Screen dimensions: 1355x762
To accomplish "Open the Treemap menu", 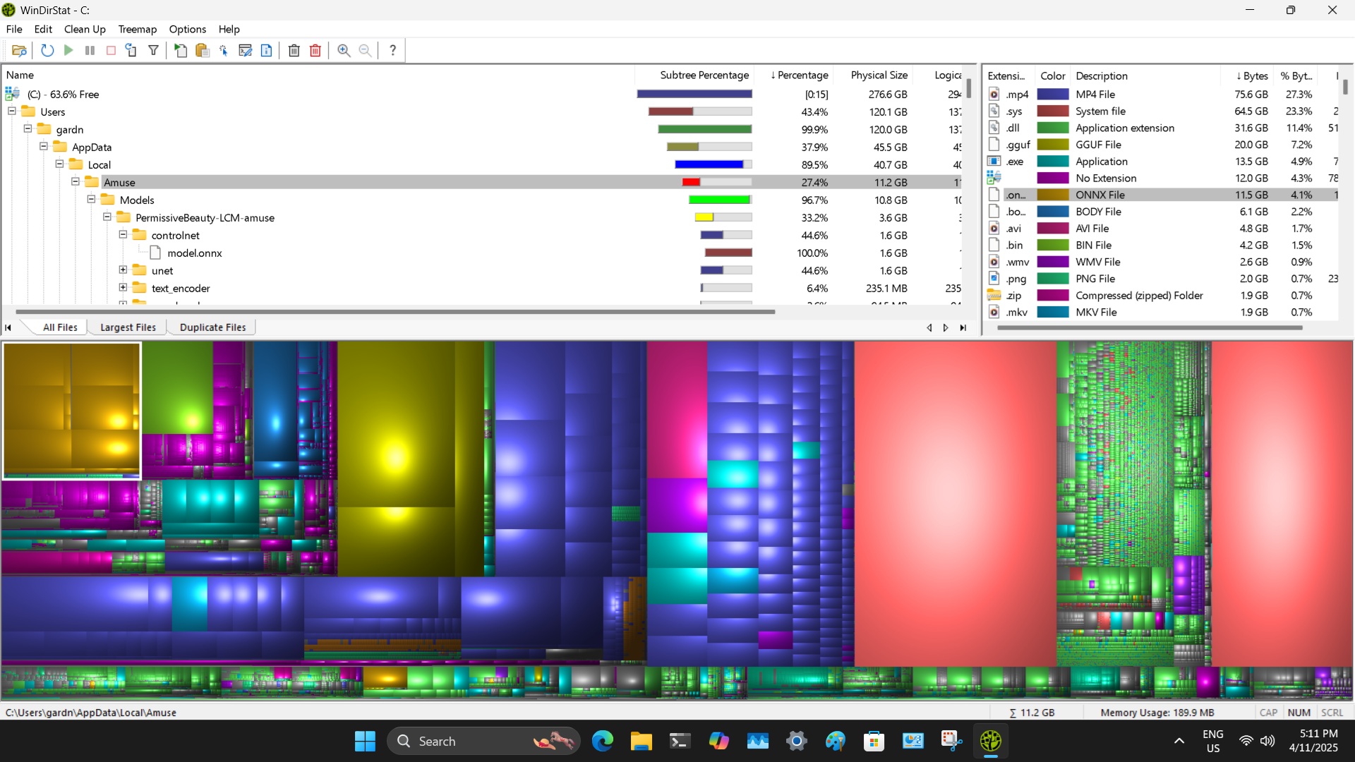I will [x=137, y=29].
